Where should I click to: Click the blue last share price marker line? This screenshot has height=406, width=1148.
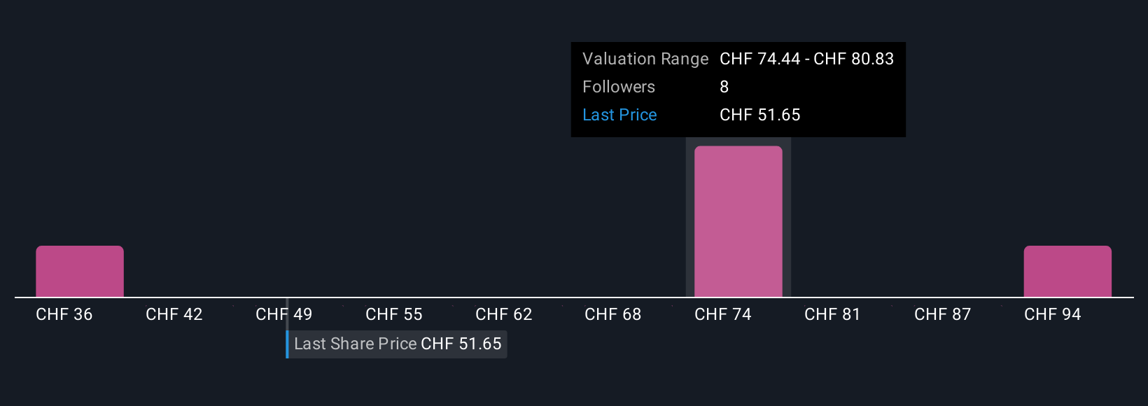point(287,344)
